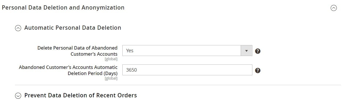Open help tooltip icon next to Yes dropdown
The image size is (342, 109).
pos(257,51)
